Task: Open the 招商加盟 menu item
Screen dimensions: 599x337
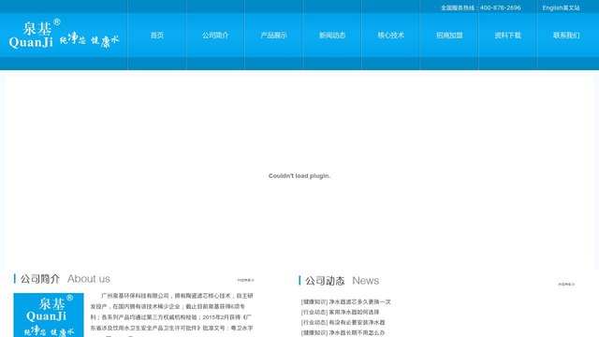Action: (449, 36)
